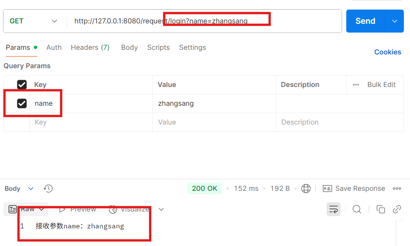This screenshot has height=246, width=410.
Task: Expand the Visualize options chevron
Action: 161,209
